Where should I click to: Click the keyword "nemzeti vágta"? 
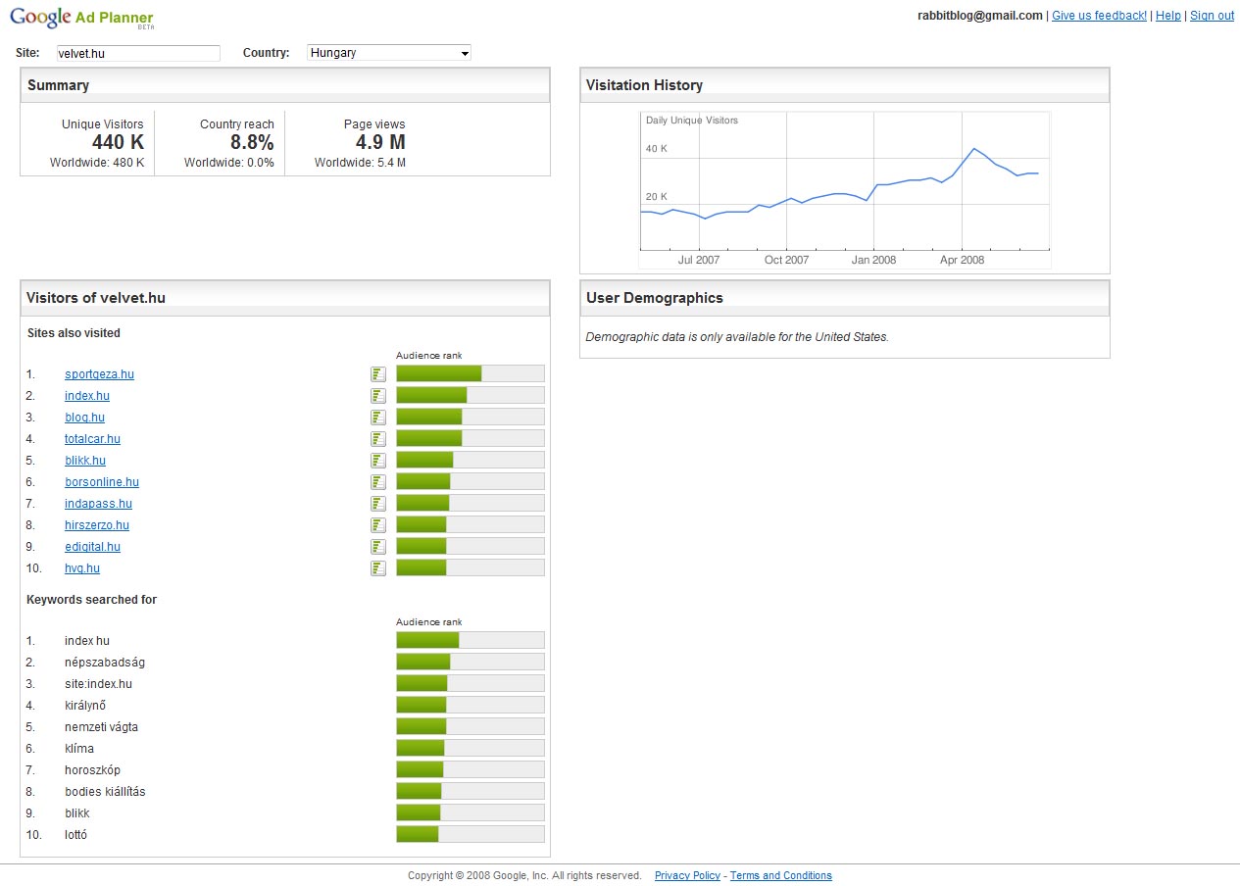pos(101,727)
